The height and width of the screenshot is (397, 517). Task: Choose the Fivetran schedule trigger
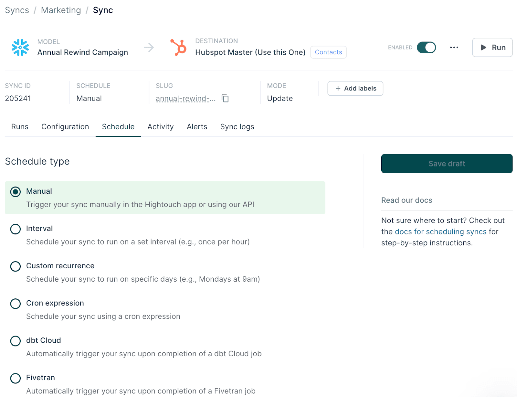15,378
